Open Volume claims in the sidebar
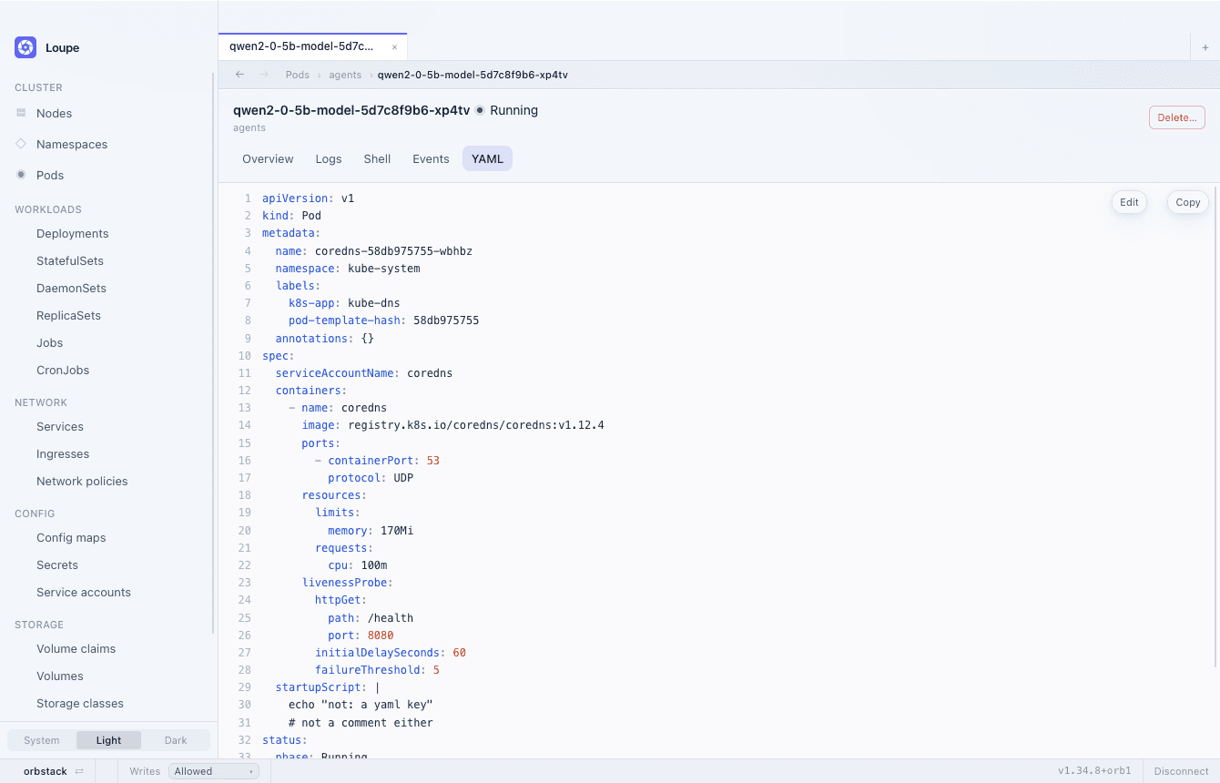This screenshot has width=1220, height=783. point(76,648)
